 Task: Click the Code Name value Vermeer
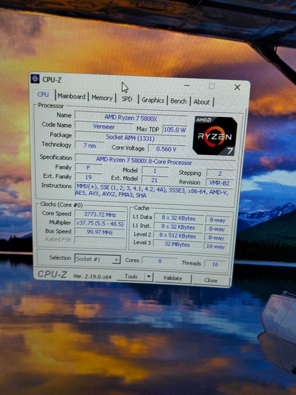pyautogui.click(x=104, y=127)
